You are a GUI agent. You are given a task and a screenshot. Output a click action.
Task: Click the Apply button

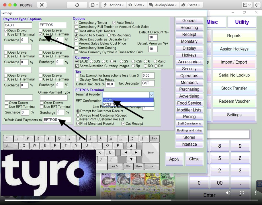tap(174, 159)
